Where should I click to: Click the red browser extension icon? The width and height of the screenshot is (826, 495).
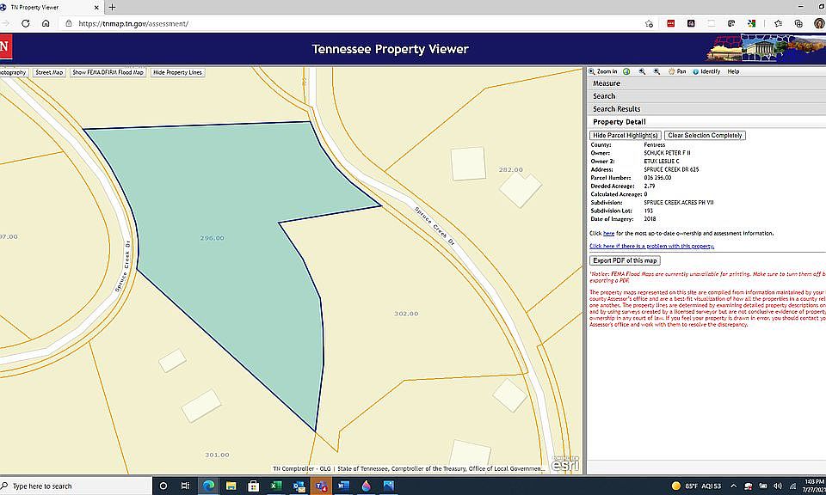click(670, 24)
